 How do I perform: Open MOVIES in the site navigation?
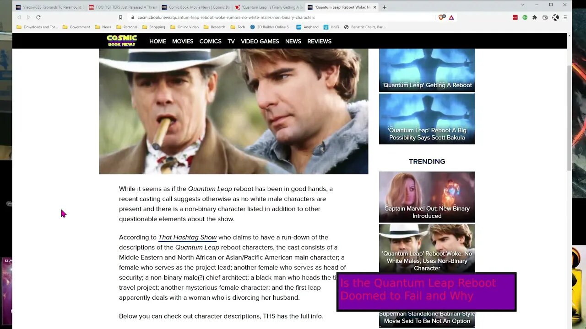183,41
